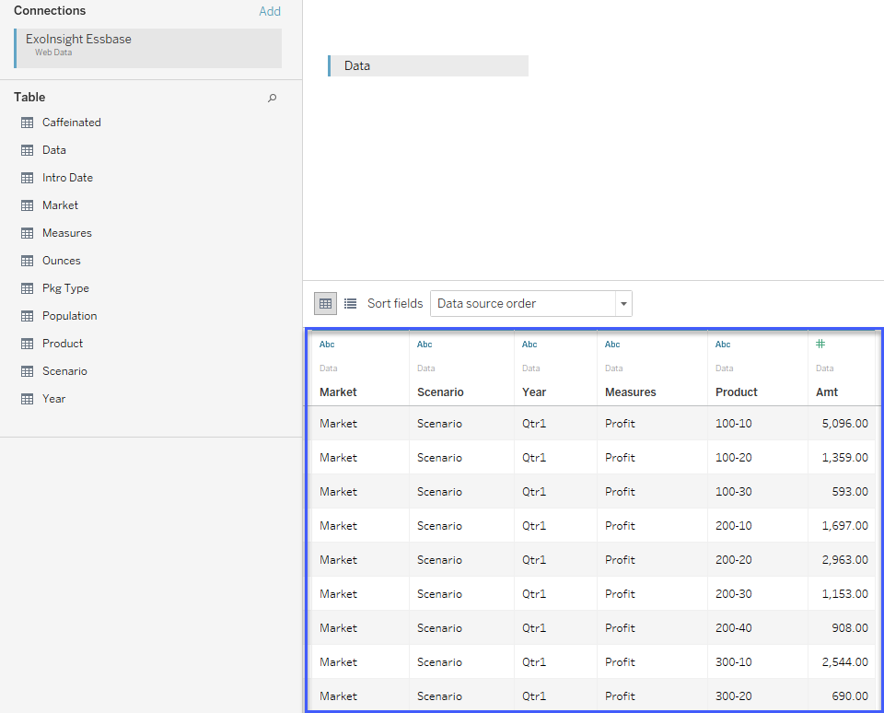Click the Measures table icon
The image size is (884, 713).
pyautogui.click(x=27, y=233)
